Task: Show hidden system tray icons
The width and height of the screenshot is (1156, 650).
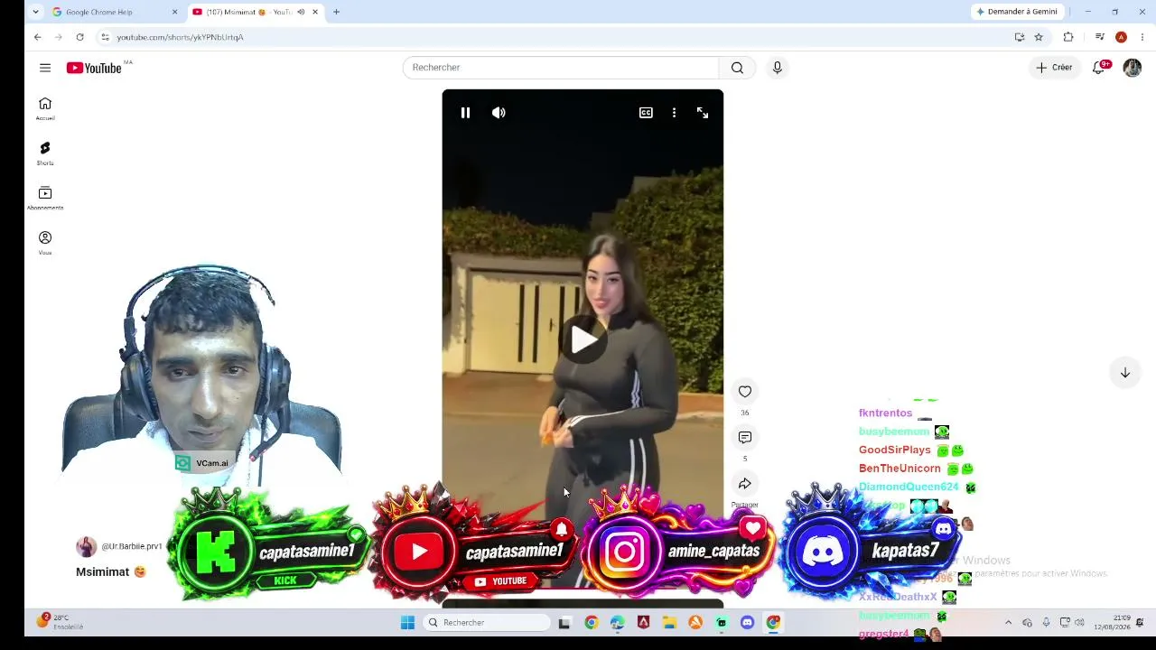Action: coord(1009,622)
